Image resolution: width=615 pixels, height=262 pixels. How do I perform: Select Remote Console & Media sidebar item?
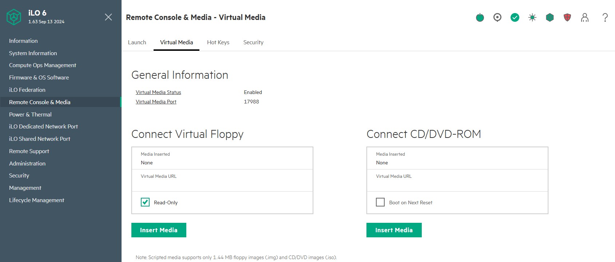[x=61, y=102]
